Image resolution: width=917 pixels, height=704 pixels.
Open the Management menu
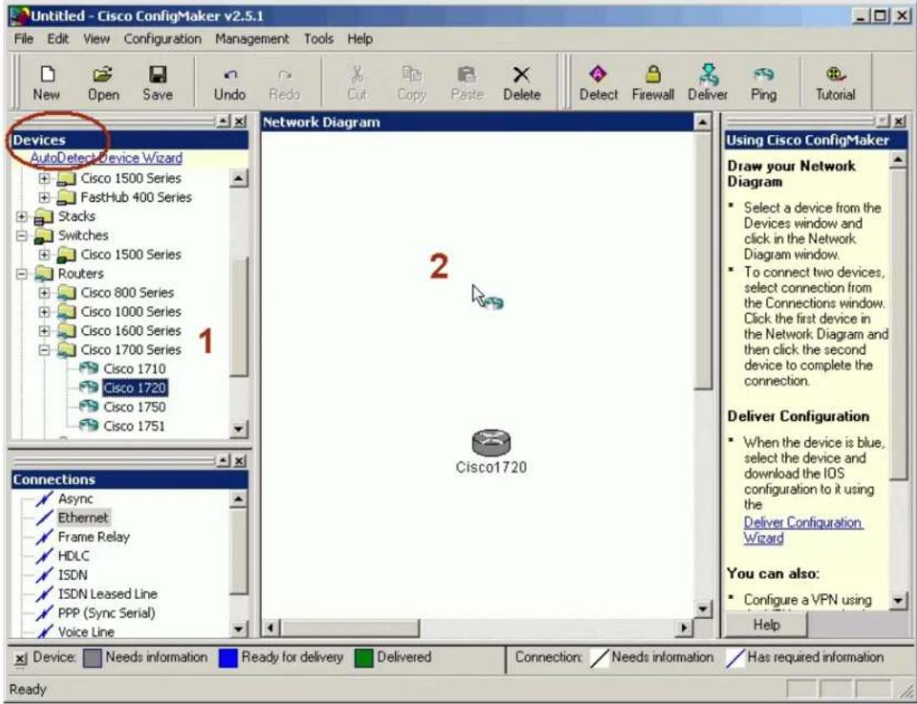click(252, 39)
